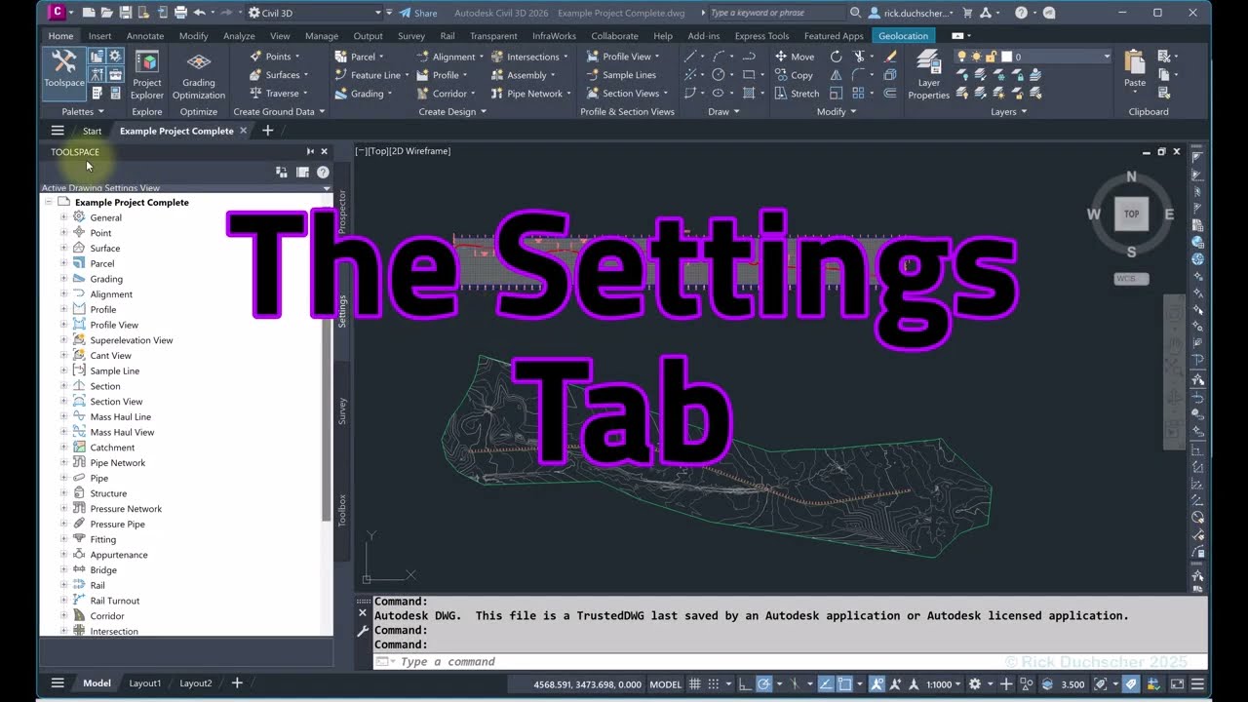The image size is (1248, 702).
Task: Open the Analyze ribbon tab
Action: point(239,36)
